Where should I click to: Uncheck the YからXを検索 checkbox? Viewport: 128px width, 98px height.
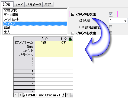tap(111, 14)
